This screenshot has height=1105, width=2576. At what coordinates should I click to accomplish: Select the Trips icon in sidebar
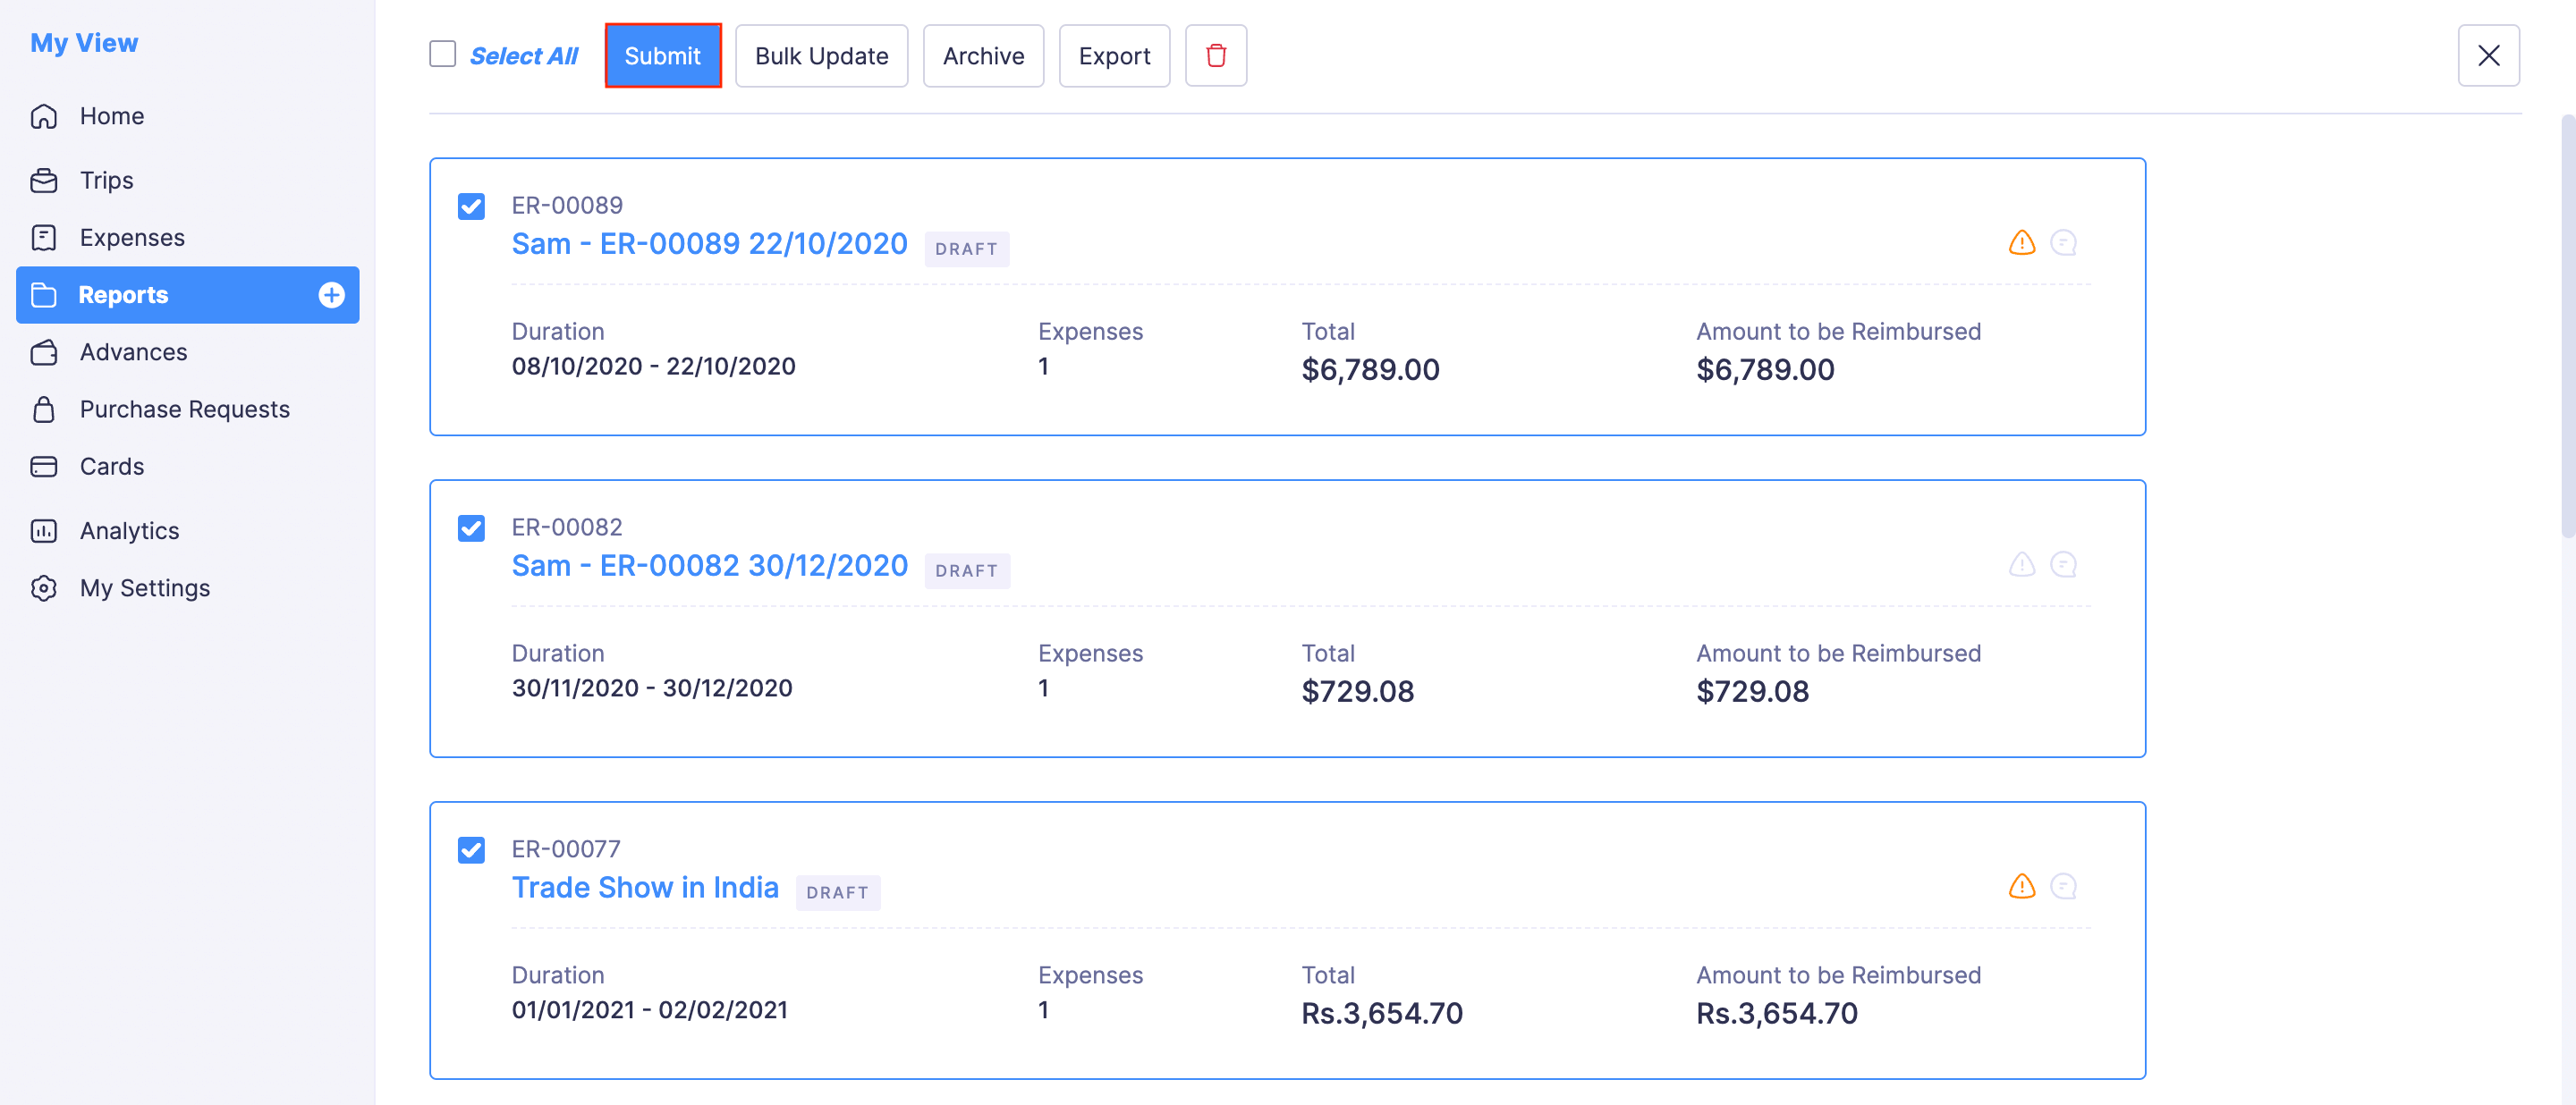[44, 180]
